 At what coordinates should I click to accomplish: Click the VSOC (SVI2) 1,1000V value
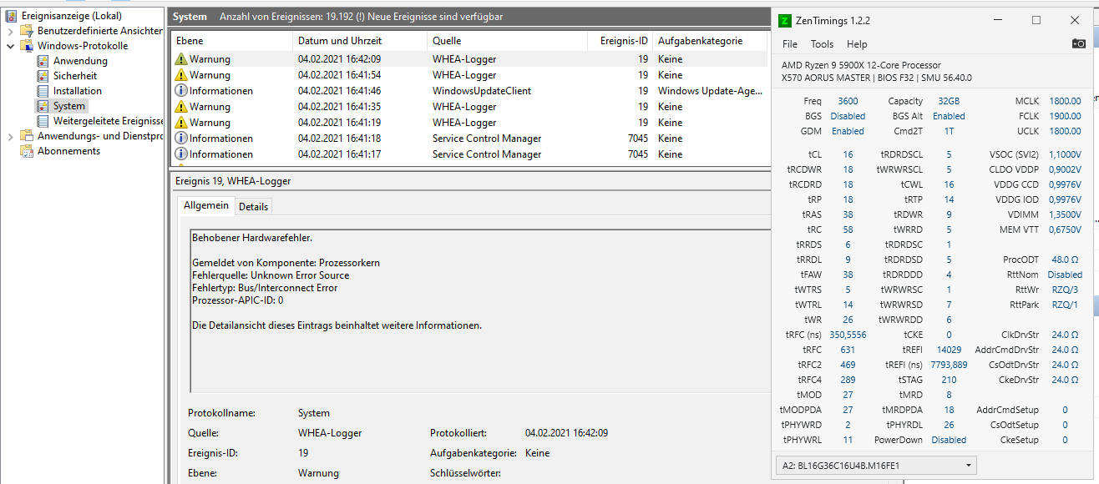[x=1065, y=154]
